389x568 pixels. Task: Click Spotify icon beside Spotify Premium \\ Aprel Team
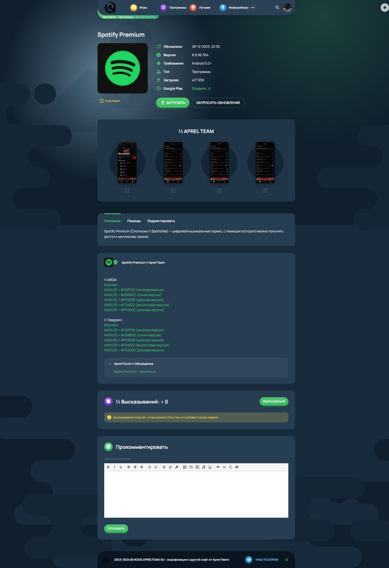[x=109, y=262]
